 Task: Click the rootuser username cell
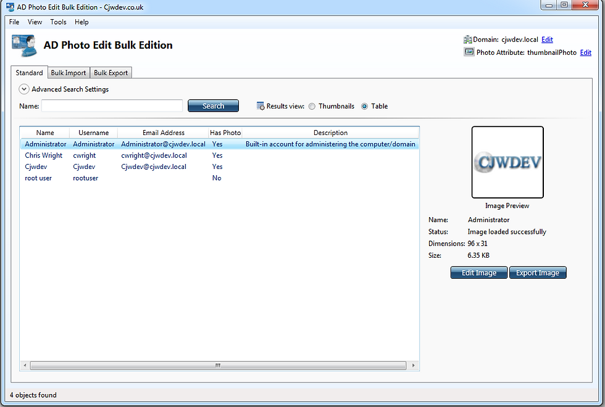pos(86,178)
